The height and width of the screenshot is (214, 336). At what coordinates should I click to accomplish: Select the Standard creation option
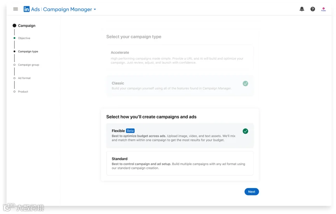(x=180, y=163)
